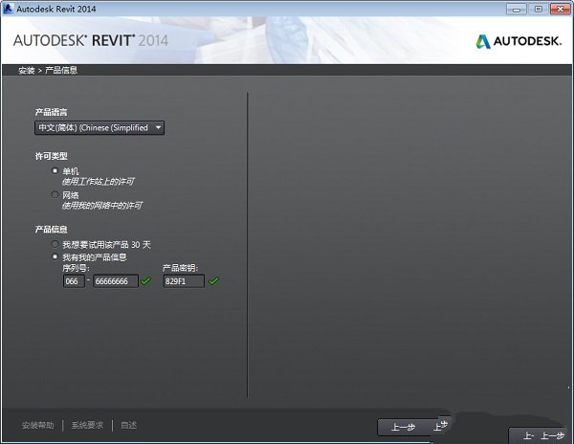The image size is (574, 444).
Task: Click the Revit icon in title bar
Action: click(8, 9)
